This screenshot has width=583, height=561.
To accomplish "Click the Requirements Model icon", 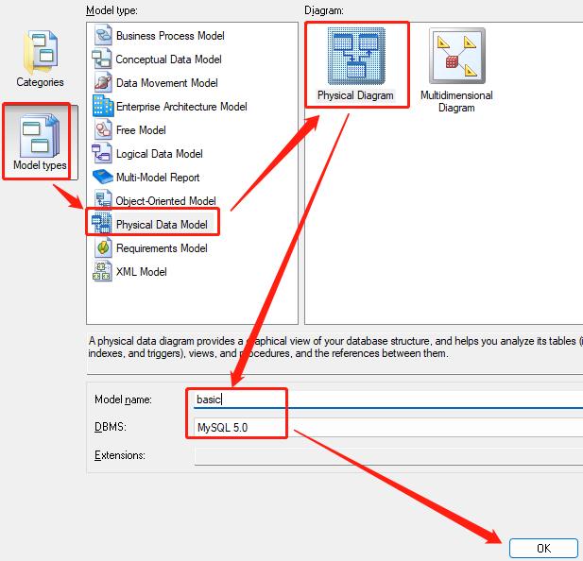I will tap(102, 247).
